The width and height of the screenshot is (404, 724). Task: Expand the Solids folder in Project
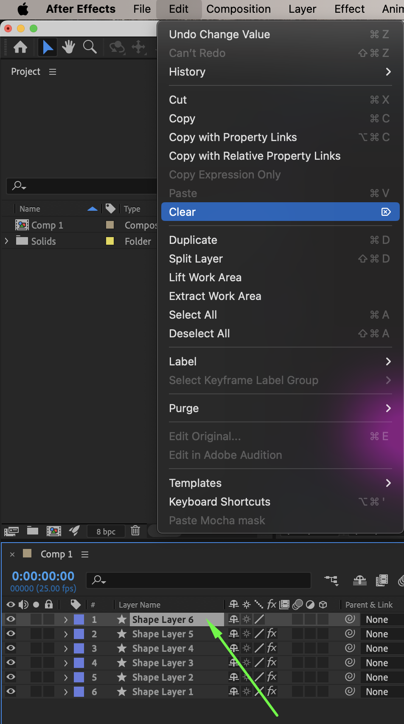pyautogui.click(x=6, y=241)
